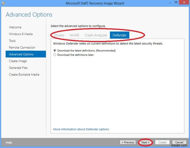
Task: Click the Previous button
Action: coord(128,142)
